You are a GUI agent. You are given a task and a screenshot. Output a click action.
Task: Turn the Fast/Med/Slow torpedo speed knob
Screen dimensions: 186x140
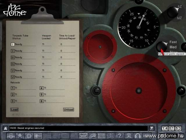(161, 46)
